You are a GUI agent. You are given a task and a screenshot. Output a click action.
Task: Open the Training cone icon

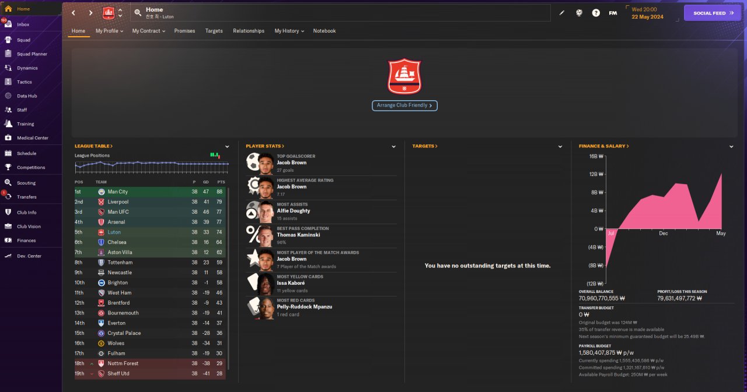point(8,124)
